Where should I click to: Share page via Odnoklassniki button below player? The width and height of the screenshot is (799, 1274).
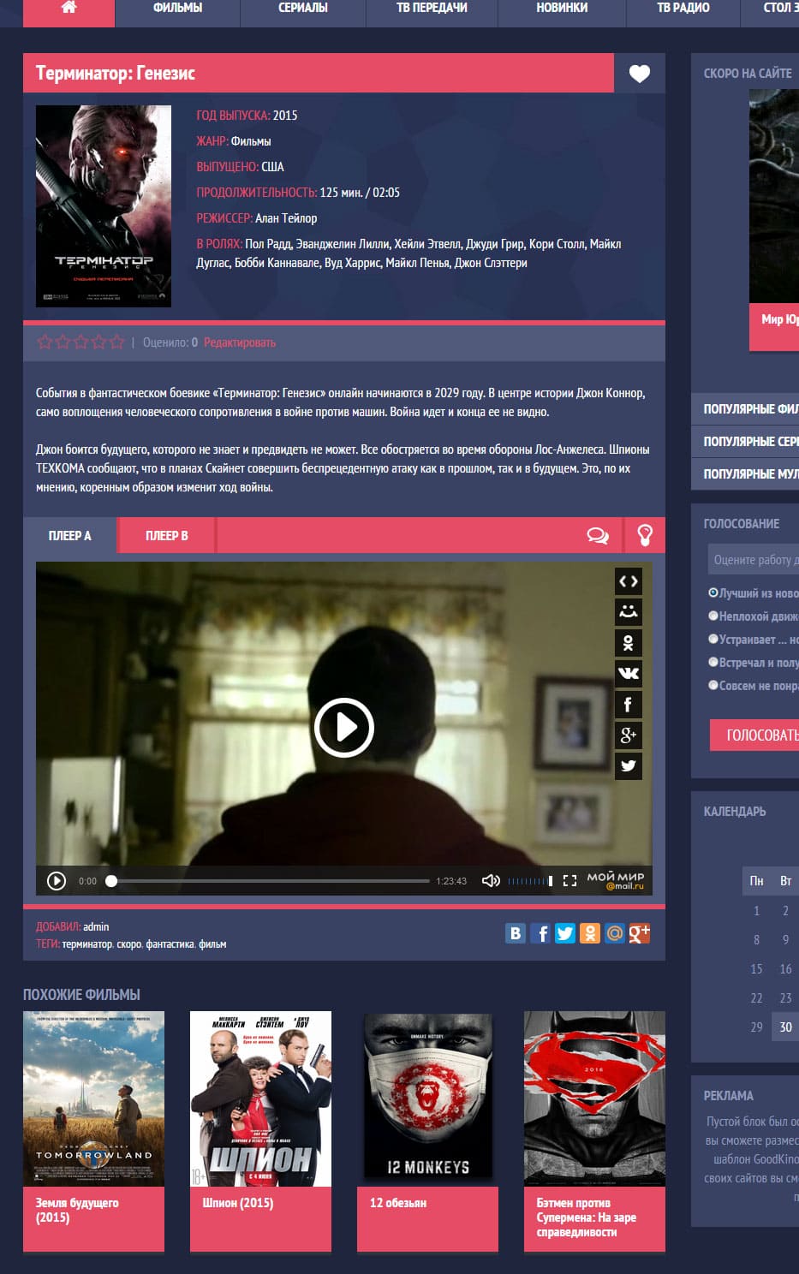click(590, 933)
